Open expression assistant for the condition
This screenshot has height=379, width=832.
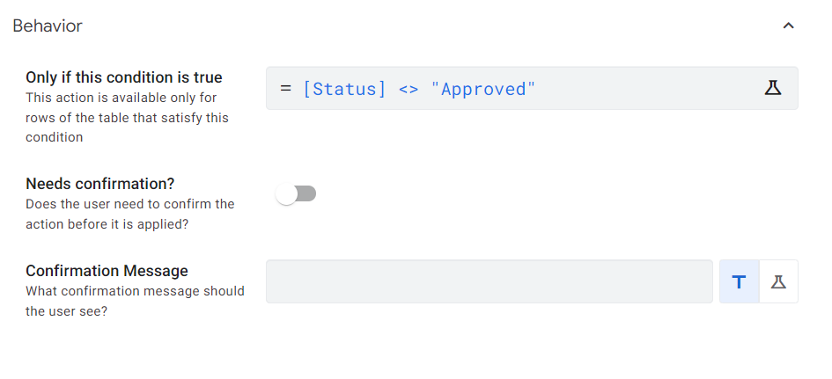coord(772,88)
